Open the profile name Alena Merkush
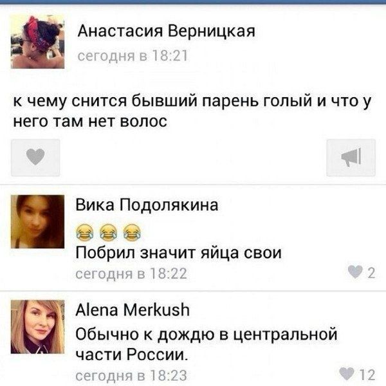 pyautogui.click(x=133, y=310)
